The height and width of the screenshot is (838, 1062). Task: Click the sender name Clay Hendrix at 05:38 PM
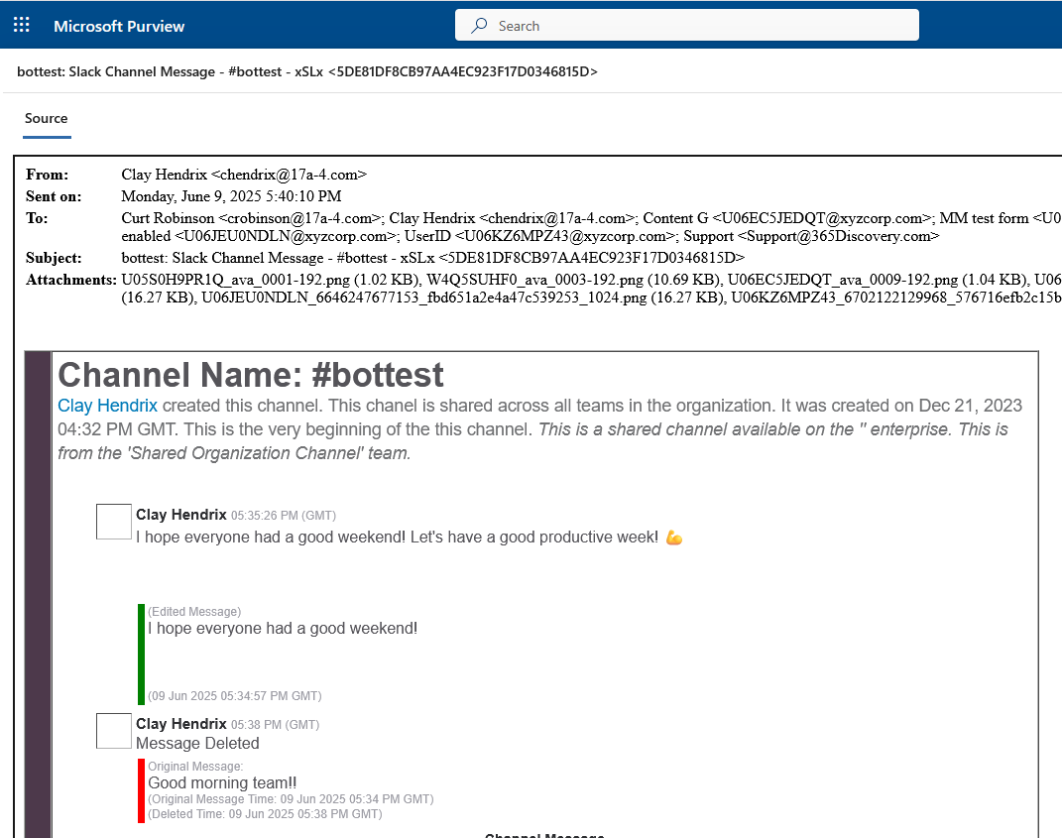(180, 724)
